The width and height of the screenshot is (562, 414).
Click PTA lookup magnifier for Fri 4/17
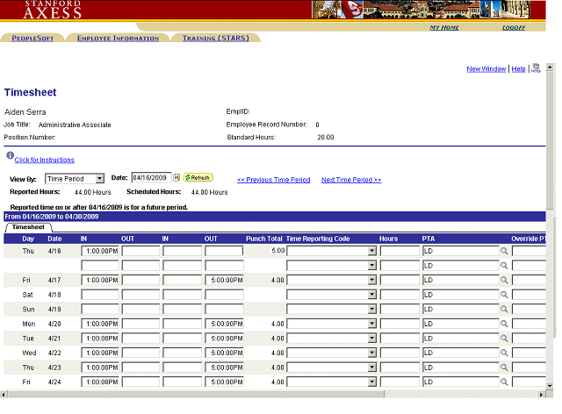(x=505, y=280)
